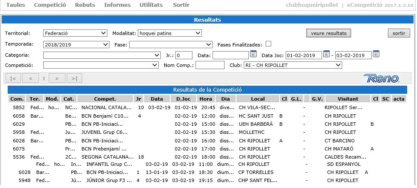Open the calendar icon for Data Joc end date
Image resolution: width=417 pixels, height=188 pixels.
pyautogui.click(x=376, y=54)
